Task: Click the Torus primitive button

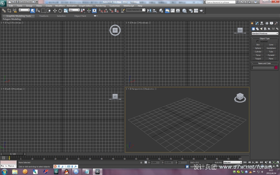Action: coord(258,55)
